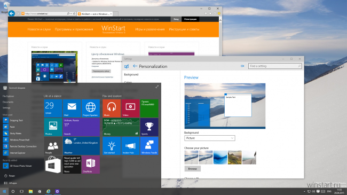The width and height of the screenshot is (347, 195).
Task: Click the Регистрация button on WinStart
Action: pyautogui.click(x=191, y=19)
